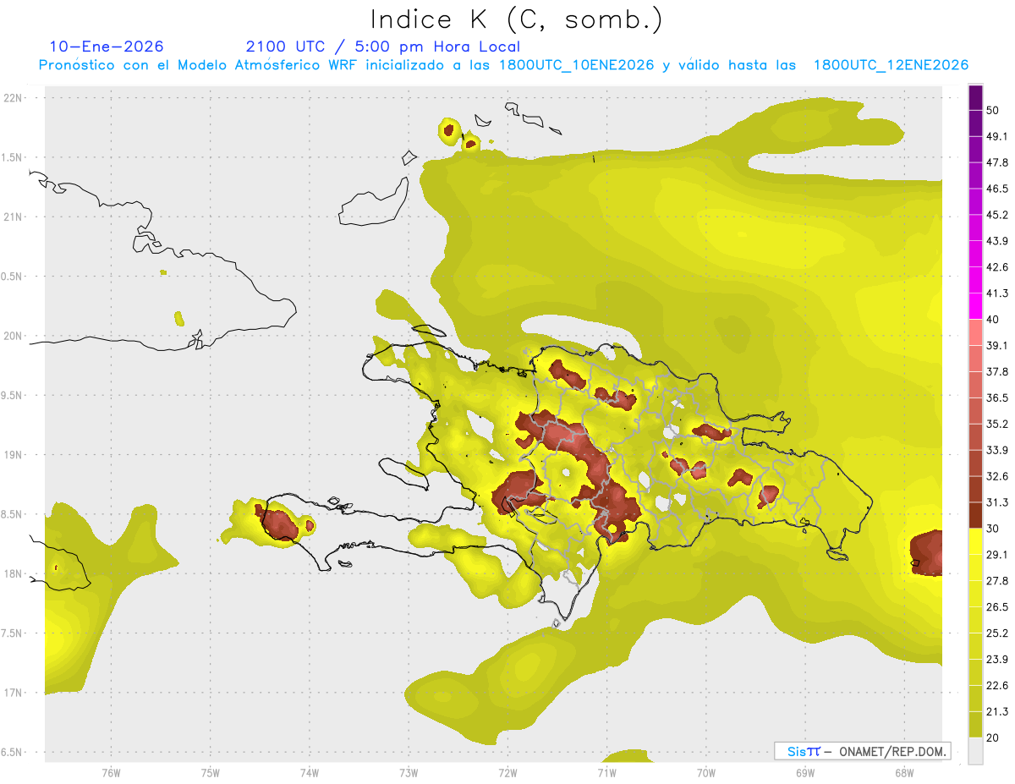Viewport: 1015px width, 784px height.
Task: Click the "SisTT - ONAMET/REP.DOM." credit box
Action: (862, 751)
